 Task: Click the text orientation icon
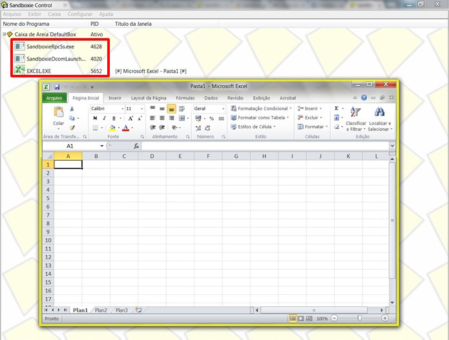pos(174,128)
